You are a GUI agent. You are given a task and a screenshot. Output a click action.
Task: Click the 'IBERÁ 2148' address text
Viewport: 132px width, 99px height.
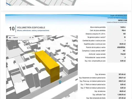click(122, 20)
